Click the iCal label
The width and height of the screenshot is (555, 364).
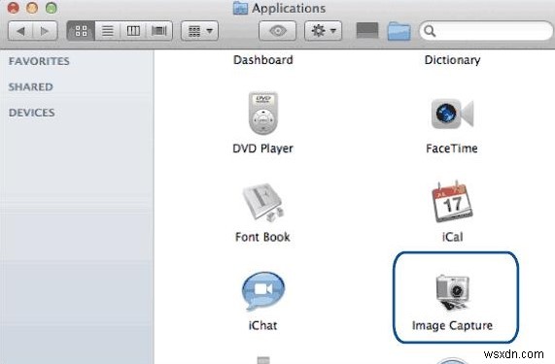pos(452,237)
